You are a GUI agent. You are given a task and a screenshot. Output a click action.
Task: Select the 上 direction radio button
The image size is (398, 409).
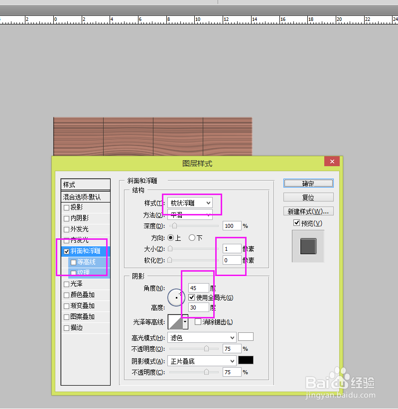pos(170,238)
